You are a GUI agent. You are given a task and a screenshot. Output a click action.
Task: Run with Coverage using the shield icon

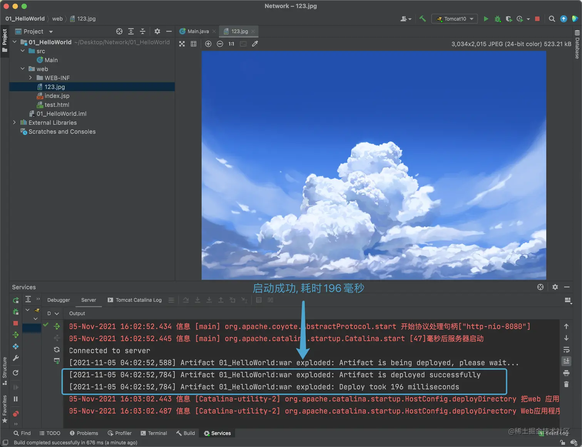click(x=508, y=18)
